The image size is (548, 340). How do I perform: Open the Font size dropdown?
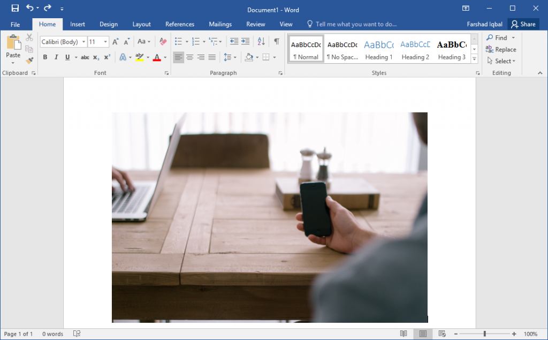pyautogui.click(x=105, y=41)
